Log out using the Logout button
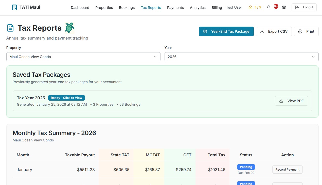The image size is (322, 185). tap(304, 7)
